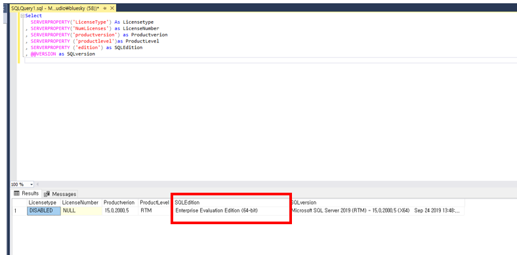Screen dimensions: 517x255
Task: Click the NULL cell in results
Action: (x=81, y=210)
